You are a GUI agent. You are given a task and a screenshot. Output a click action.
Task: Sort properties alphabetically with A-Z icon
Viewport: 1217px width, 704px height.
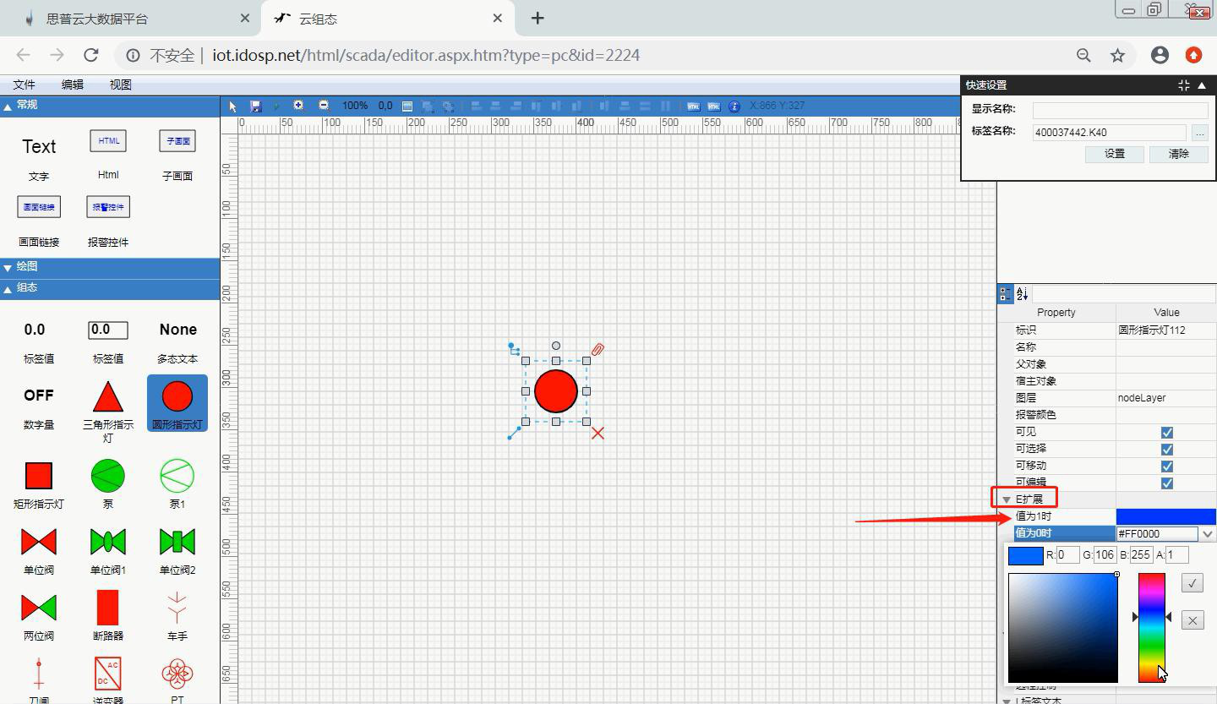1023,294
